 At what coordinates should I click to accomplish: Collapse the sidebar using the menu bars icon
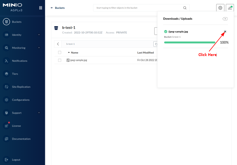pyautogui.click(x=41, y=8)
